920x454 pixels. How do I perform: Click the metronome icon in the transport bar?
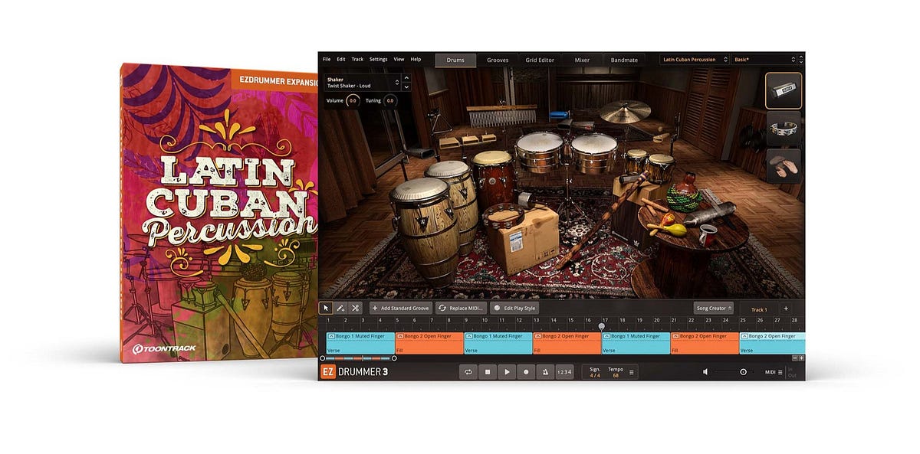(x=544, y=372)
